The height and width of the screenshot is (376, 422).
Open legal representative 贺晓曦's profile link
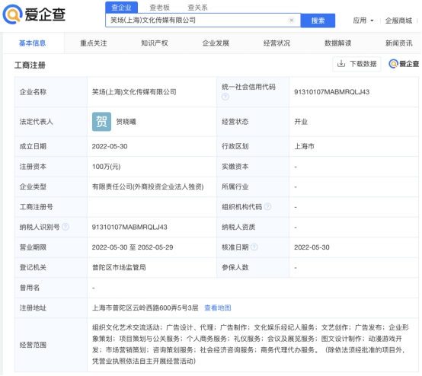126,122
